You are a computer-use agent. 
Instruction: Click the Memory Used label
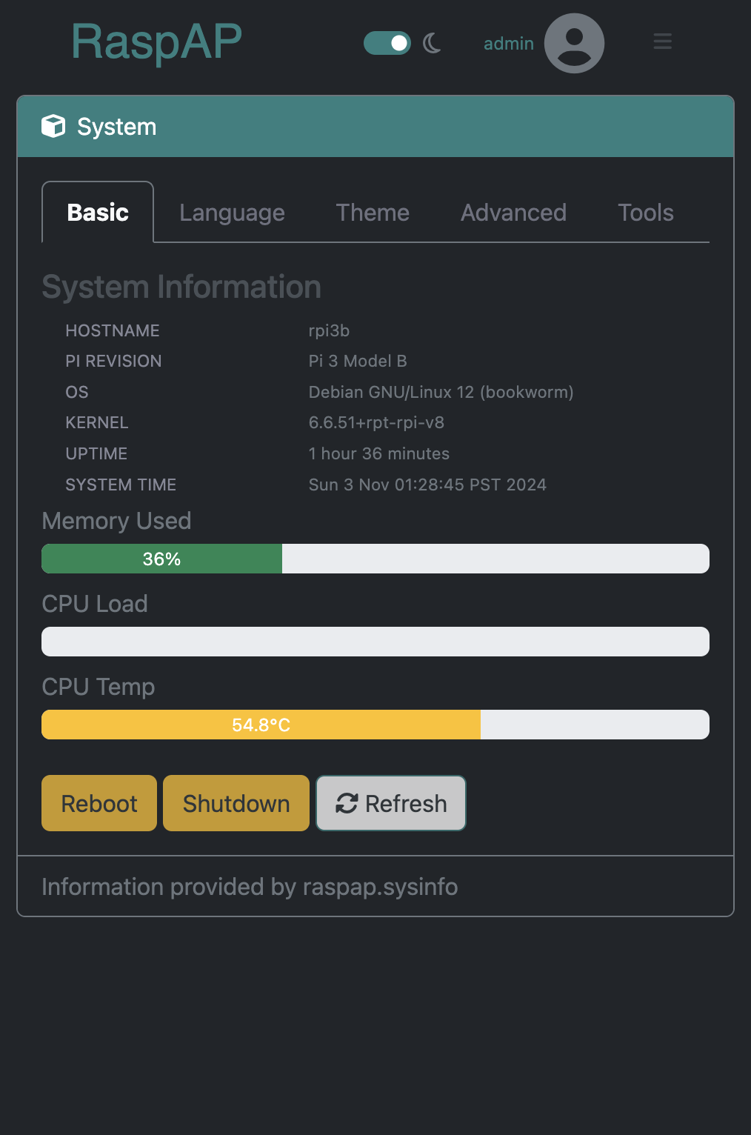[x=116, y=521]
